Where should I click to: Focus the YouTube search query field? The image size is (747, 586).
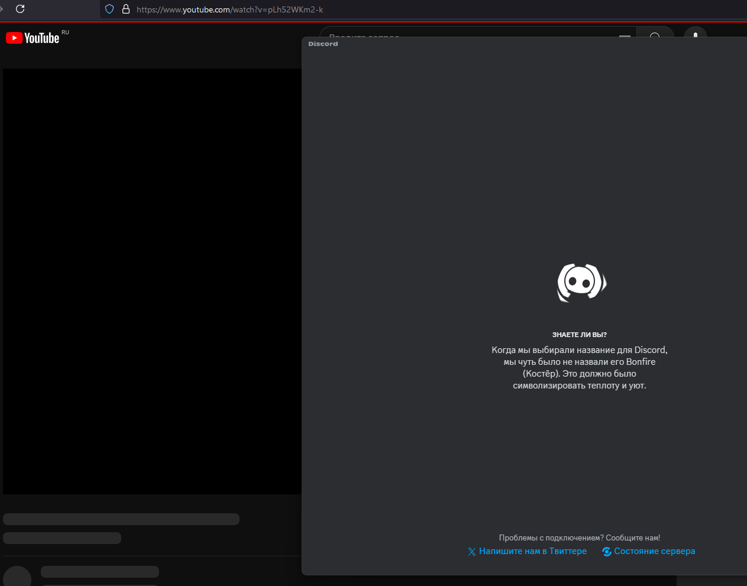[478, 32]
